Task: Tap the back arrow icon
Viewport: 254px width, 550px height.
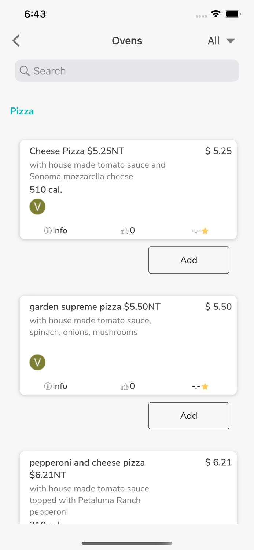Action: point(16,41)
